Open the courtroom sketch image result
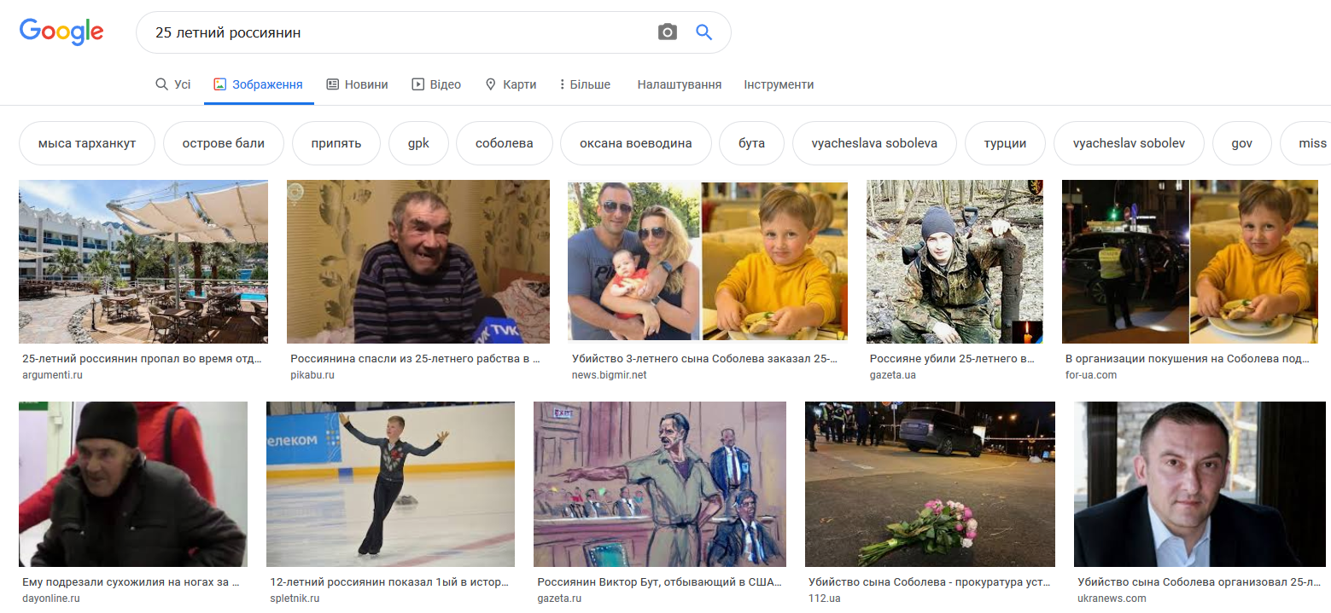Image resolution: width=1331 pixels, height=613 pixels. 659,484
